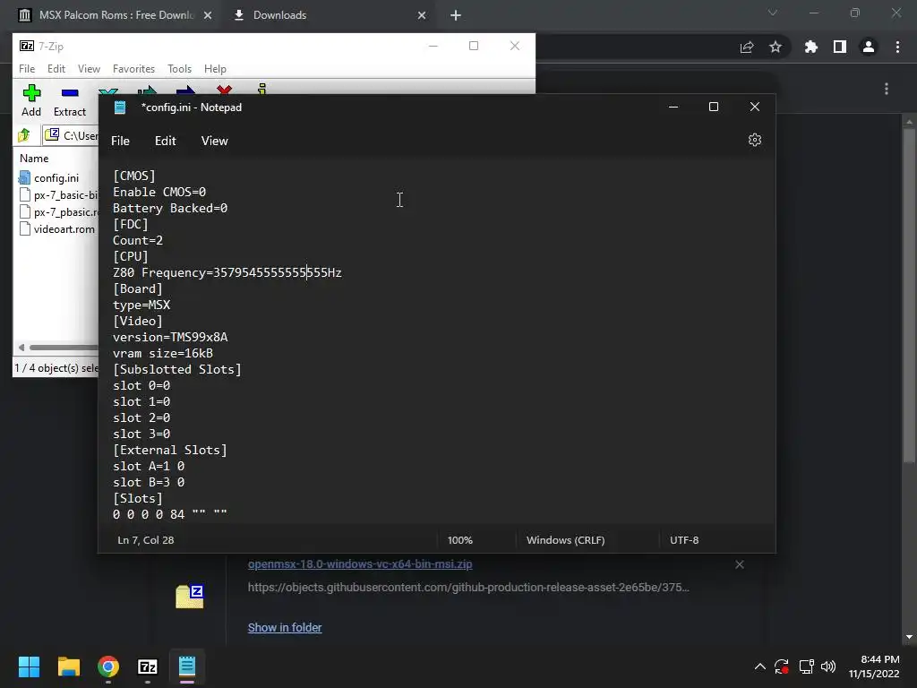This screenshot has width=917, height=688.
Task: Open 7-Zip Tools menu
Action: [x=179, y=69]
